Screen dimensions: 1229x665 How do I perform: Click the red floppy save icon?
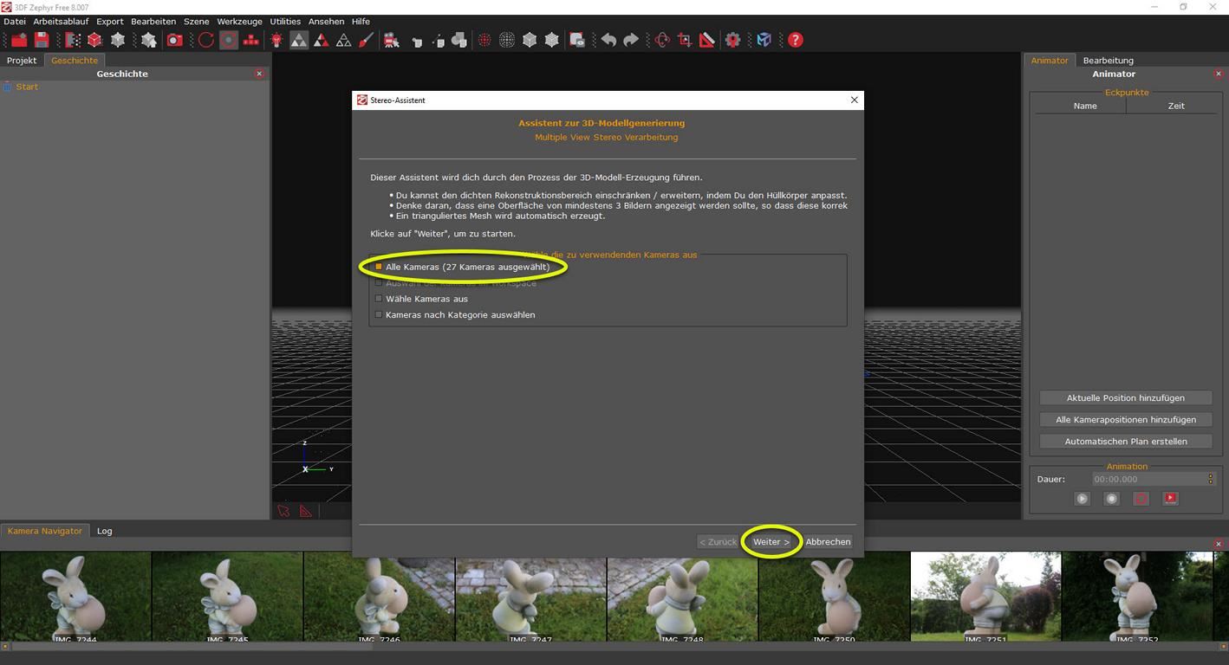42,40
